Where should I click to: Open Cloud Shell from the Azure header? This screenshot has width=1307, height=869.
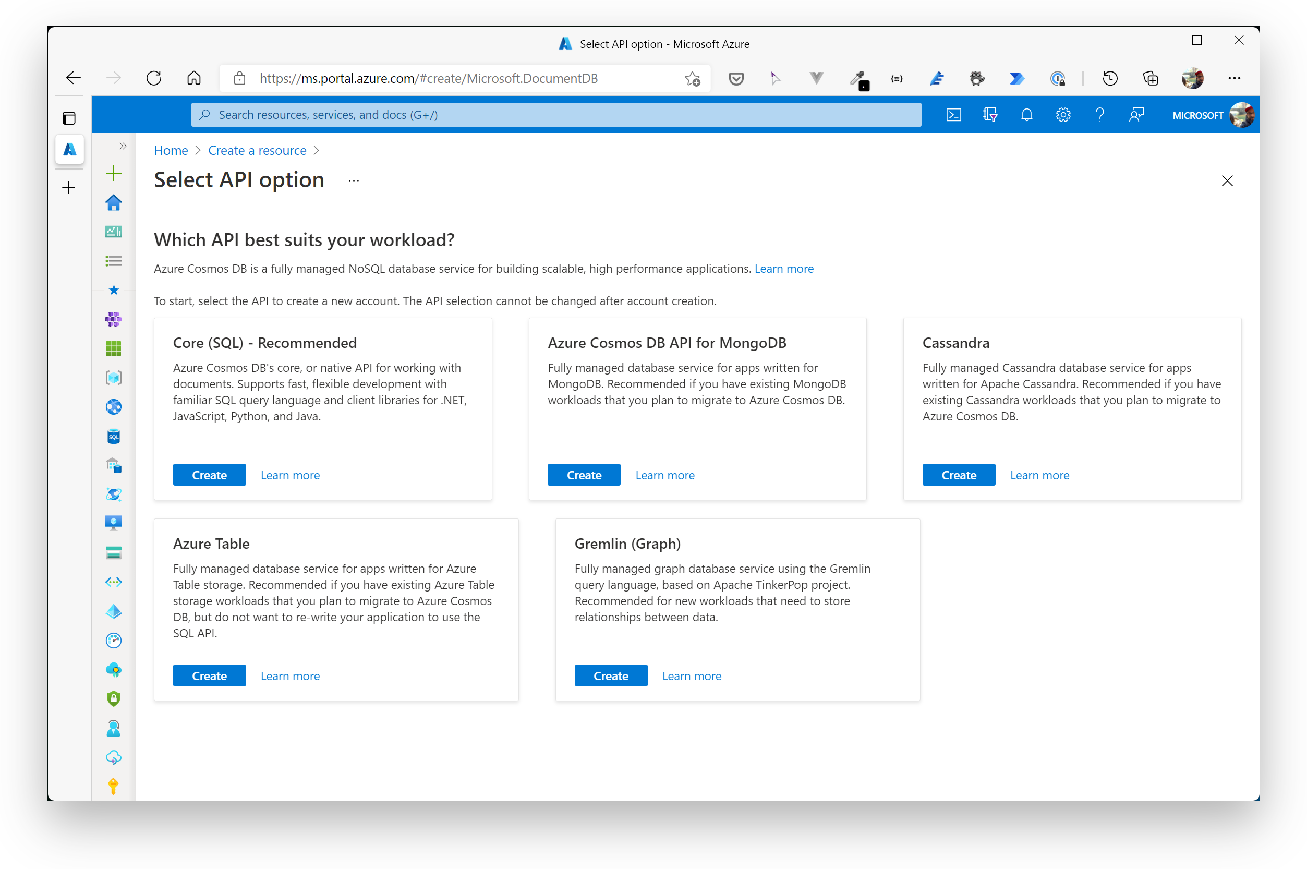(x=953, y=115)
